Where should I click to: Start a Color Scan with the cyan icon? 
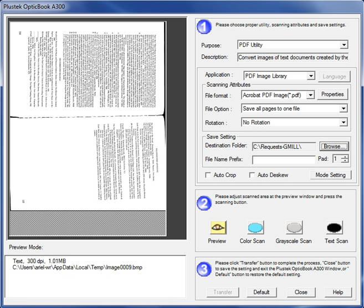[255, 227]
